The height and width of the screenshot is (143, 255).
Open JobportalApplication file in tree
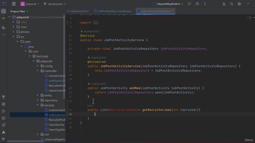(53, 139)
